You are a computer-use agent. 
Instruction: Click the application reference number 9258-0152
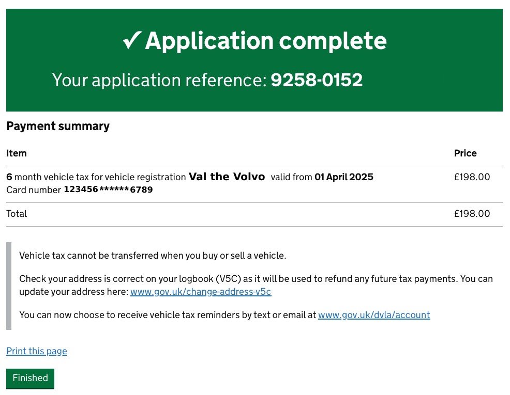tap(317, 80)
